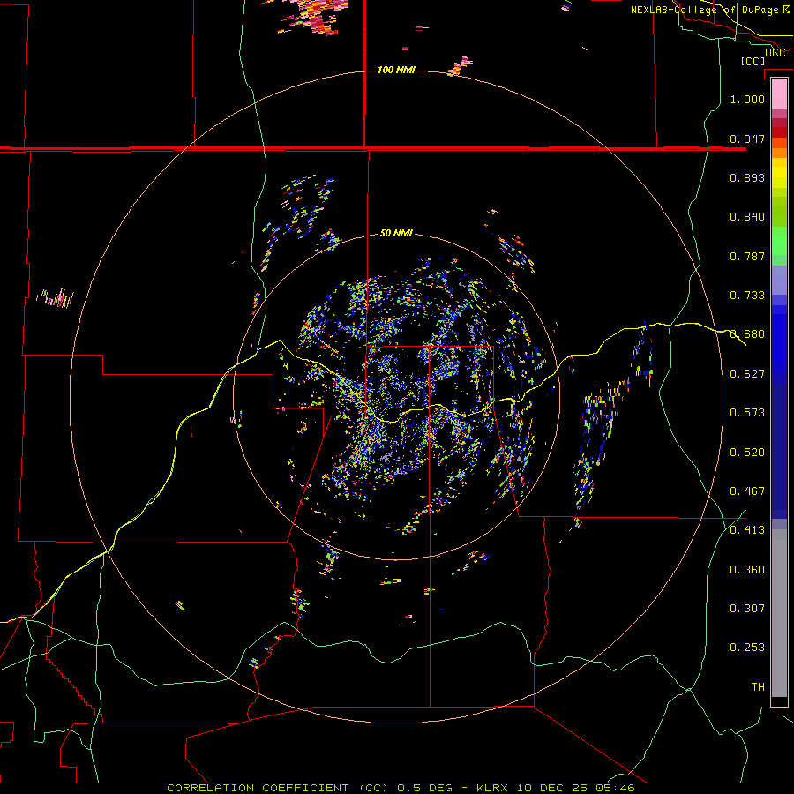Select the 0.467 scale value

click(747, 491)
